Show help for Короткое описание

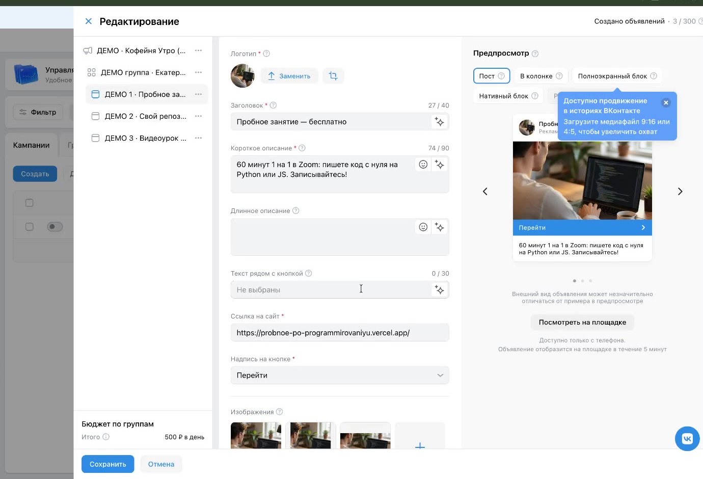tap(302, 148)
